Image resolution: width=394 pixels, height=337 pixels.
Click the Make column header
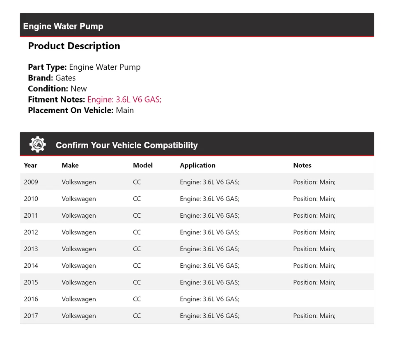[70, 165]
